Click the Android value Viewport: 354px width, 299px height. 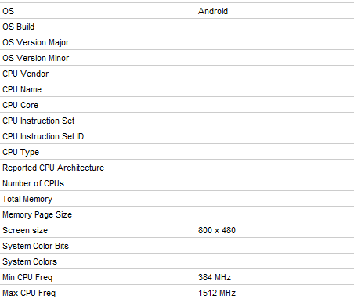pos(213,11)
